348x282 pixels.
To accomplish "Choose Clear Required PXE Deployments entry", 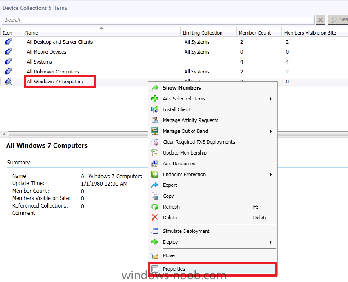I will point(212,142).
